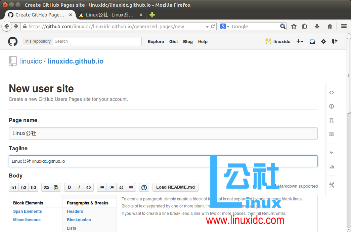Viewport: 351px width, 232px height.
Task: Insert an image using editor toolbar
Action: click(56, 187)
